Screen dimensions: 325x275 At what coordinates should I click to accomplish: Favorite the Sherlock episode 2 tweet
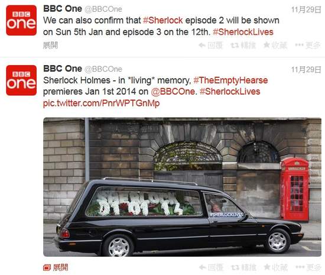coord(275,45)
